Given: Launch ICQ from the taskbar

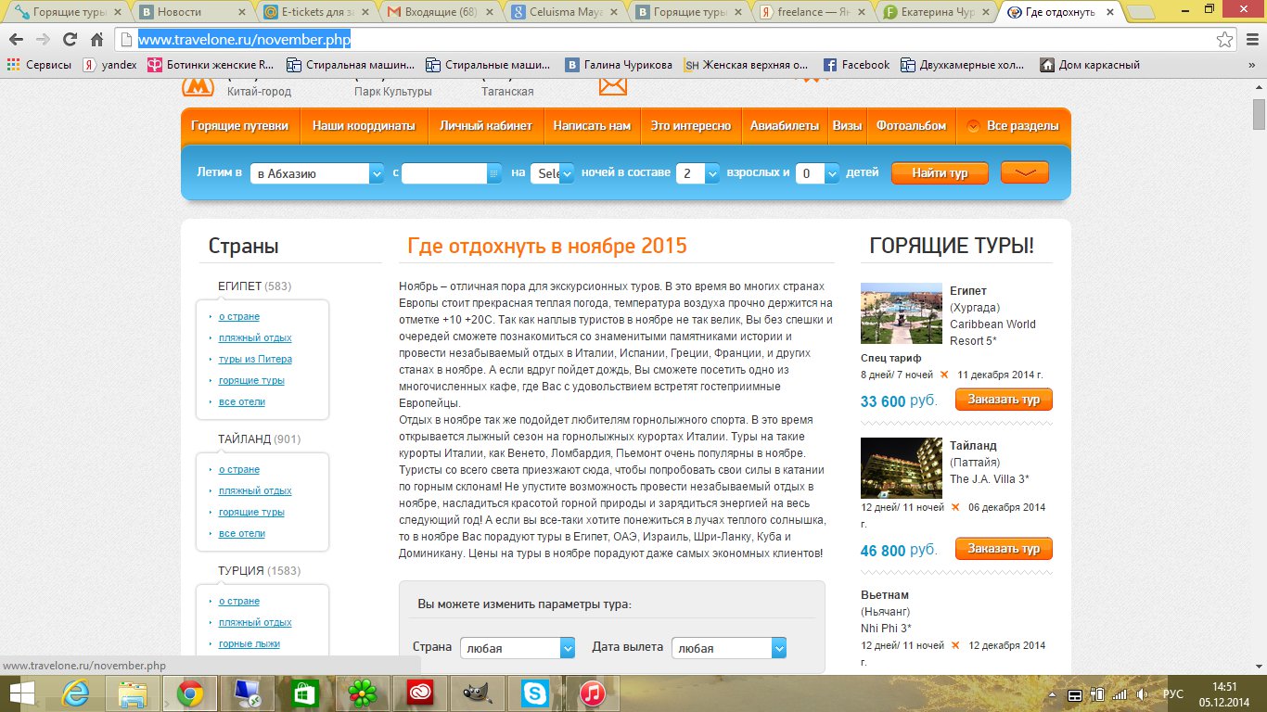Looking at the screenshot, I should pyautogui.click(x=361, y=693).
